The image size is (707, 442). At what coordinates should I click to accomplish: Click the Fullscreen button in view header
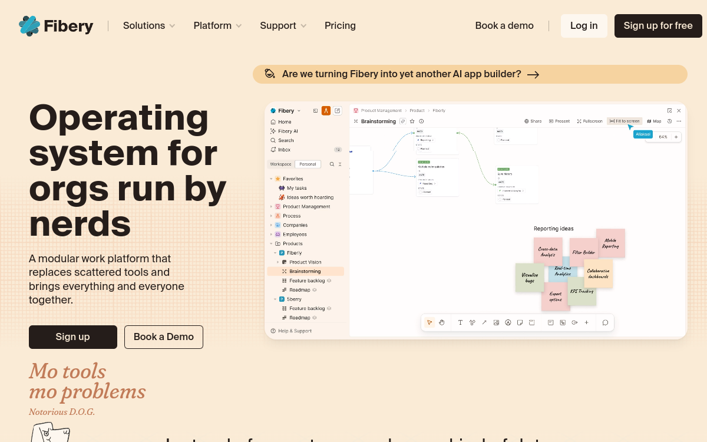click(590, 121)
